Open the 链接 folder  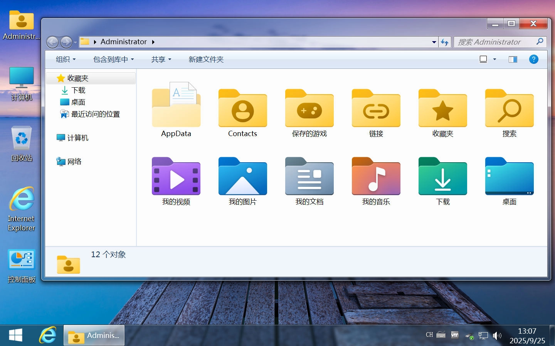click(376, 109)
